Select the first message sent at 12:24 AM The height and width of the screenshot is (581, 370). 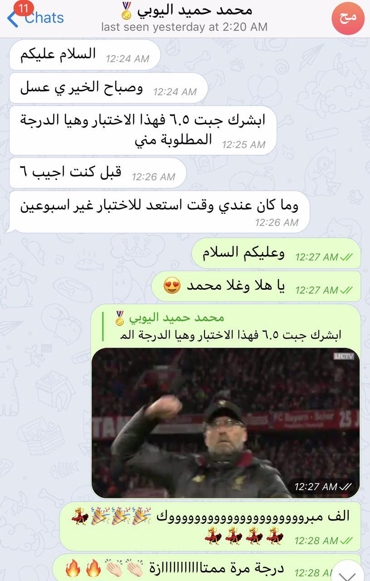pyautogui.click(x=85, y=55)
